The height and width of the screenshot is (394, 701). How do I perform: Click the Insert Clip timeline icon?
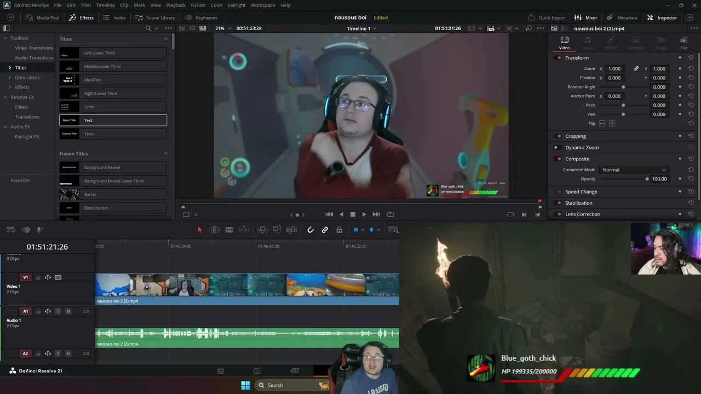(x=262, y=230)
